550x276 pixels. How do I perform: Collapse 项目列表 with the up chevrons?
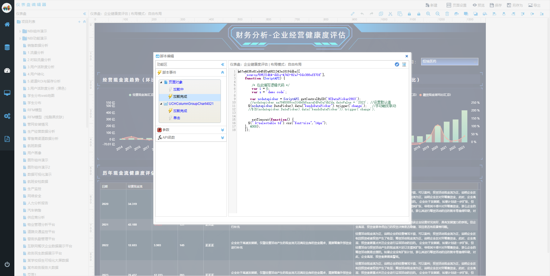tap(85, 22)
